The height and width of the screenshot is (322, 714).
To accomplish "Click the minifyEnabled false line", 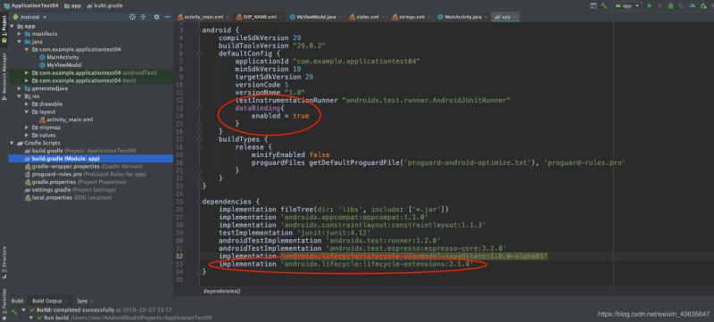I will point(291,155).
